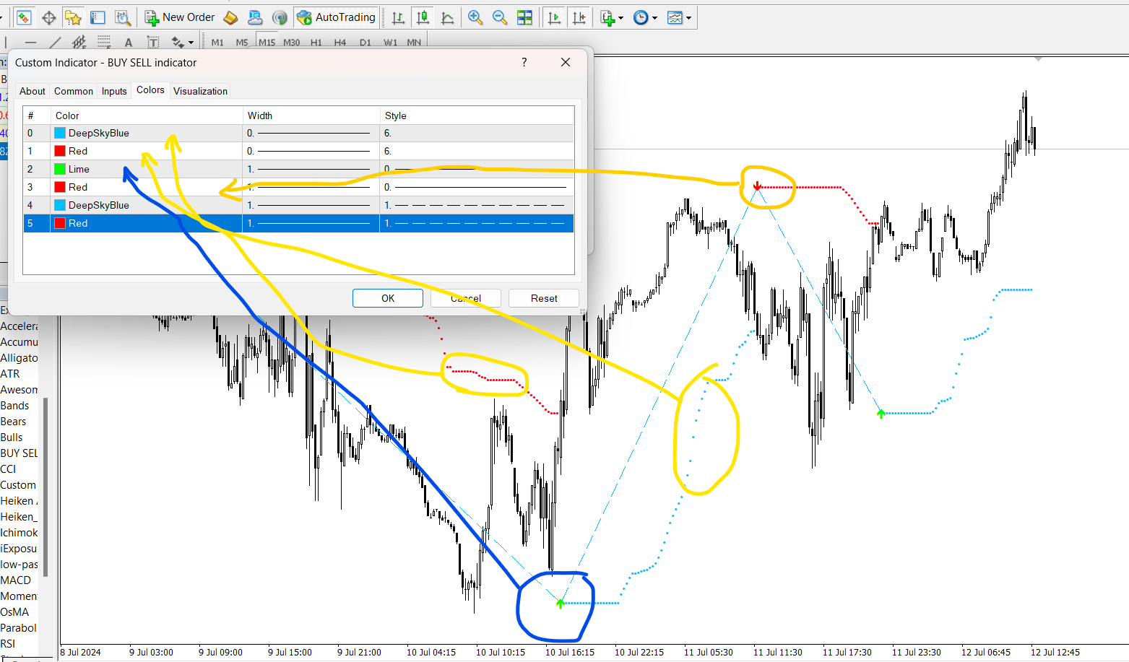Toggle chart auto scroll
Screen dimensions: 1129x662
click(554, 17)
